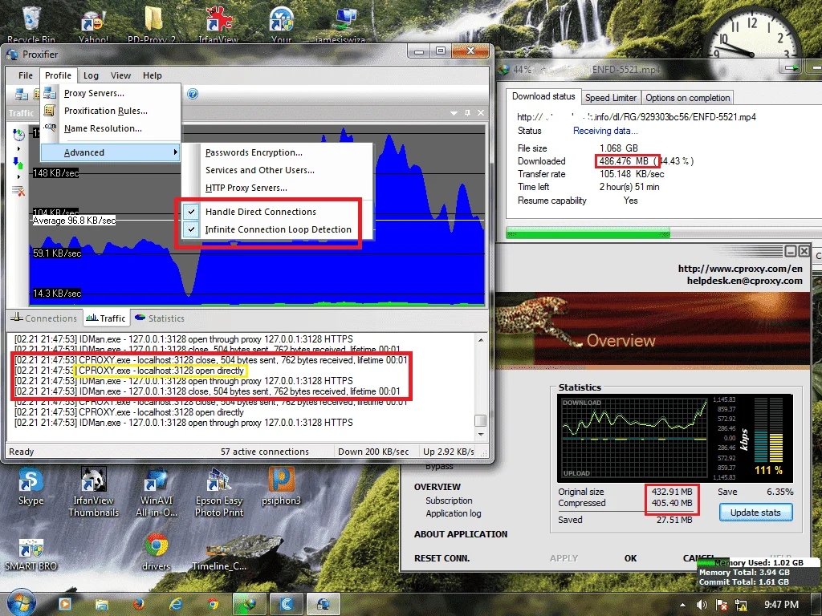Screen dimensions: 822x616
Task: Click the log scrollbar up arrow
Action: pyautogui.click(x=481, y=340)
